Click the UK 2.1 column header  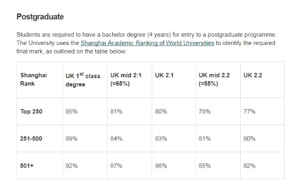click(x=164, y=75)
